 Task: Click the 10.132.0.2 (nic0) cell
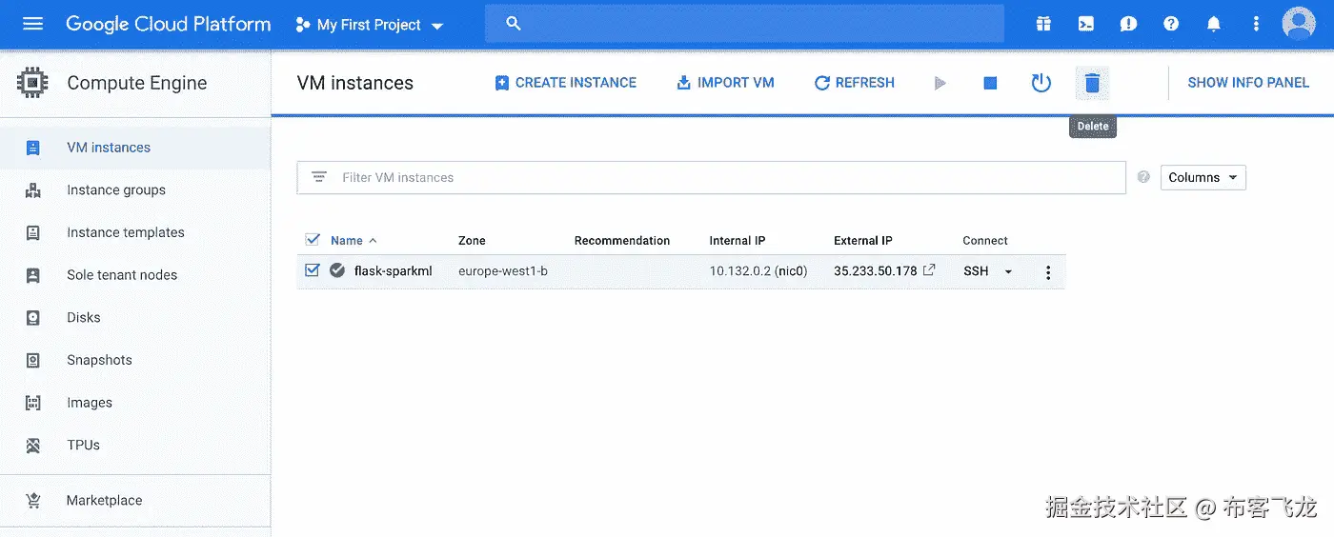[758, 271]
